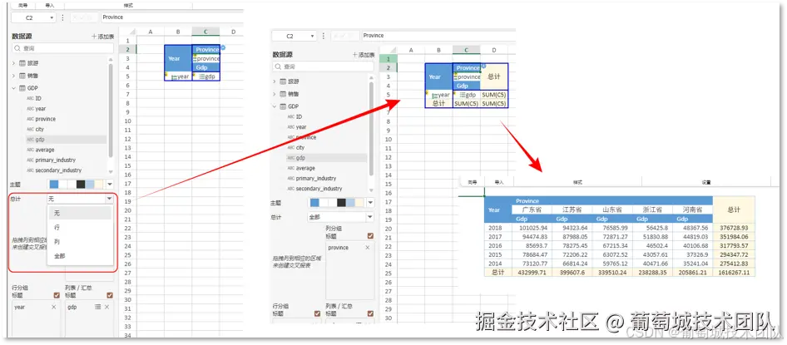Click ABC type icon beside ID in left panel
Screen dimensions: 787x345
click(30, 98)
